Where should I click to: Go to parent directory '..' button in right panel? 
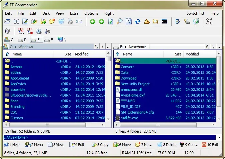pos(219,47)
